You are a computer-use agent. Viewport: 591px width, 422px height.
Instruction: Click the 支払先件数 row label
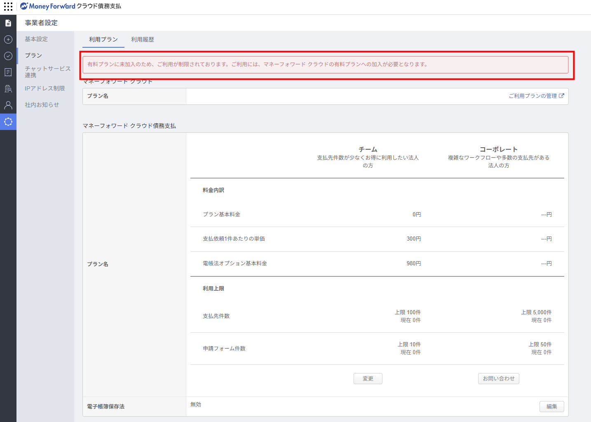pos(216,316)
